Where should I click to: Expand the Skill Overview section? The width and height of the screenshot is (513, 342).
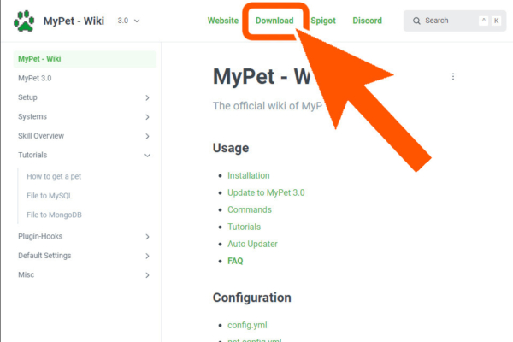pyautogui.click(x=147, y=136)
